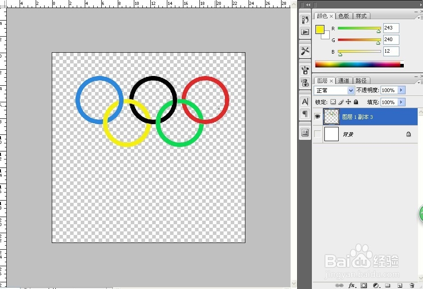Open the Paragraph panel icon

point(305,114)
